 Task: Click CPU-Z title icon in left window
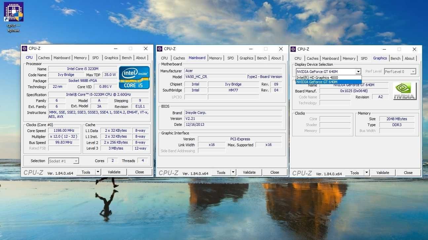[24, 49]
